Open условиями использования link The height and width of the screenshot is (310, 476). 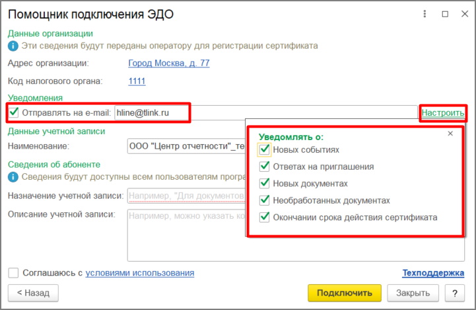click(x=140, y=273)
